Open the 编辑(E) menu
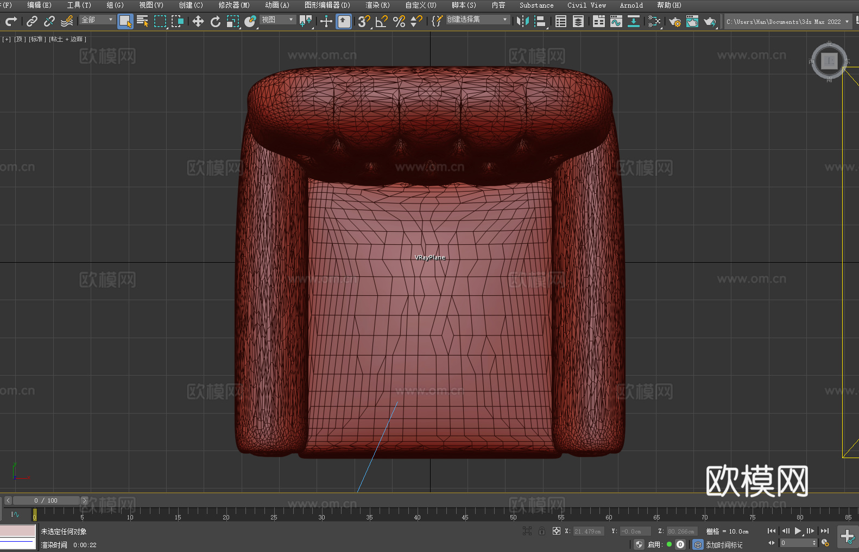Image resolution: width=859 pixels, height=552 pixels. pyautogui.click(x=39, y=5)
